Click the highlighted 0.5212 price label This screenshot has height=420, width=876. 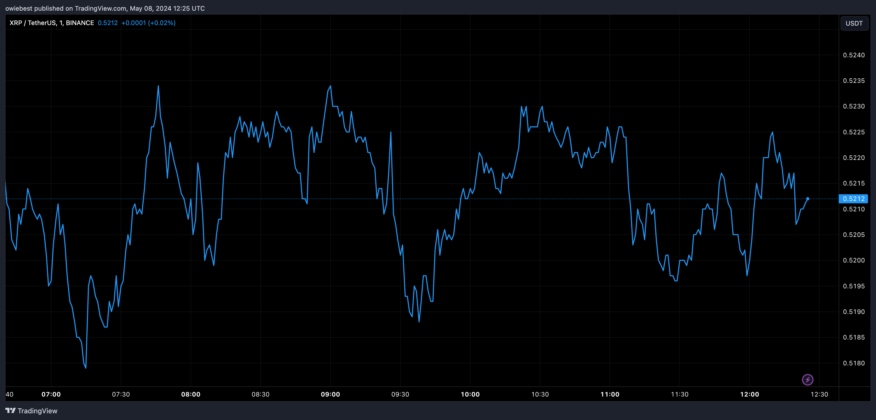pos(853,199)
